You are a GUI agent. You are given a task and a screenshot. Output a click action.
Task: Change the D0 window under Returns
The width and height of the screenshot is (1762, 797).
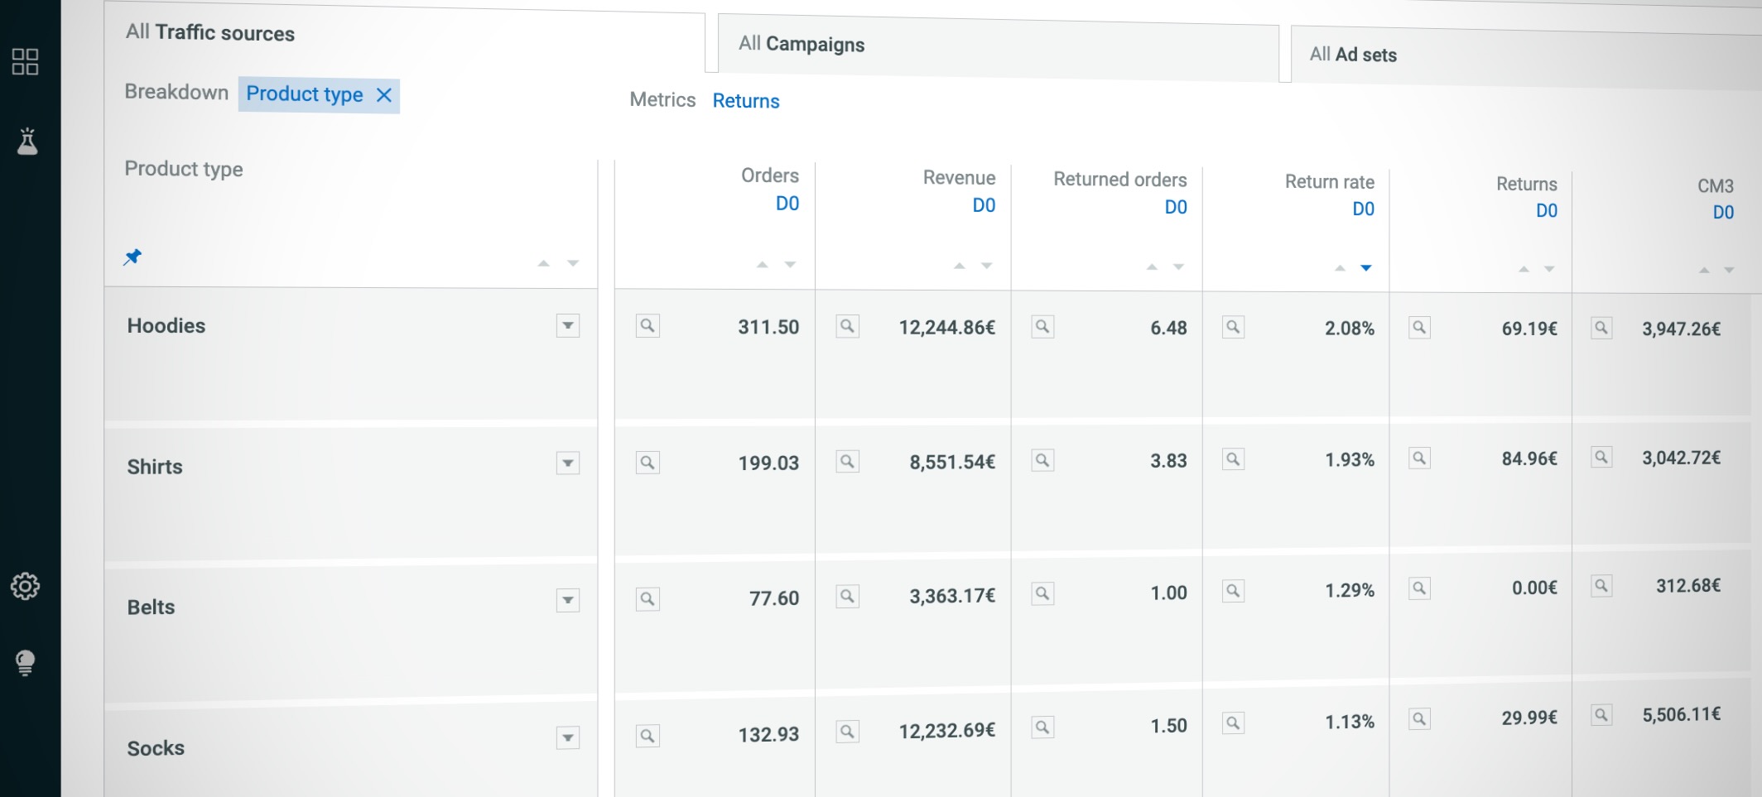(x=1547, y=210)
